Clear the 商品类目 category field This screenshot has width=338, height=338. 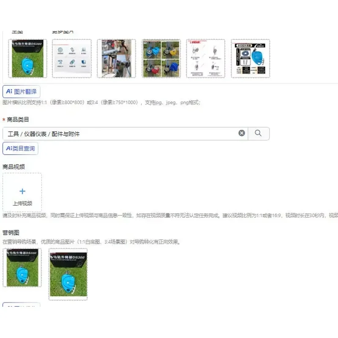click(241, 133)
